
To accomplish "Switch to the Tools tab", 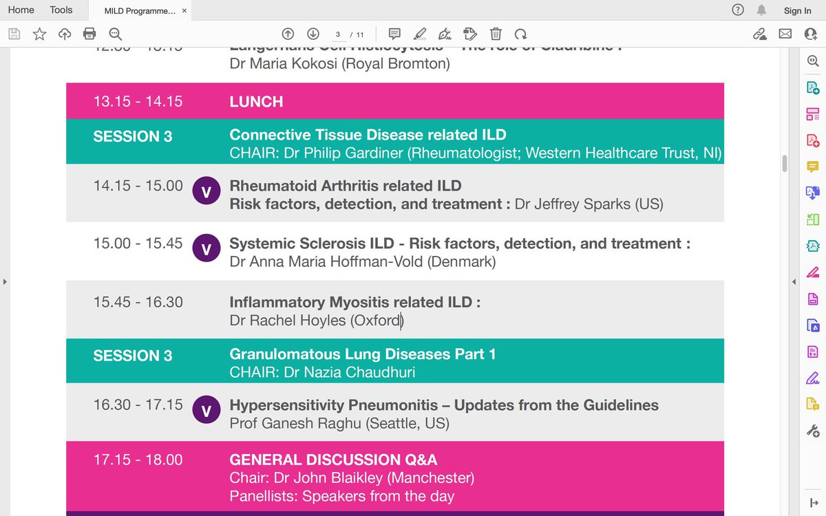I will (61, 10).
